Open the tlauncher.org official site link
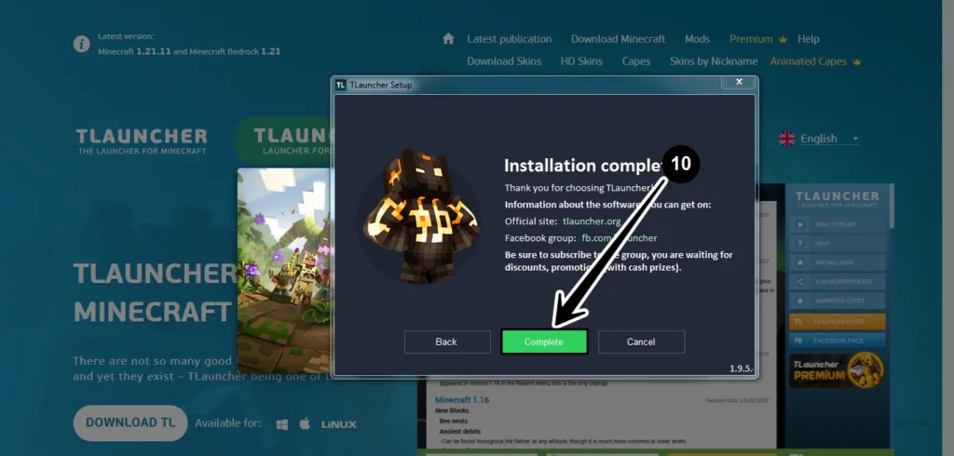This screenshot has height=456, width=954. (x=592, y=221)
